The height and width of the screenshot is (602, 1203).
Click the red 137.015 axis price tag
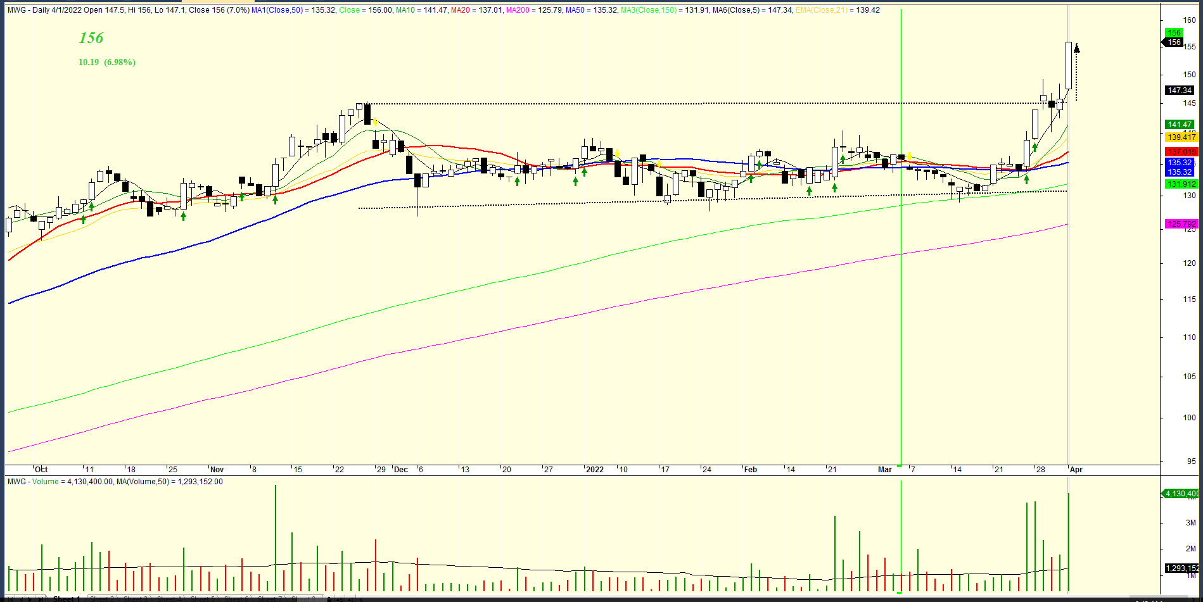(1181, 152)
